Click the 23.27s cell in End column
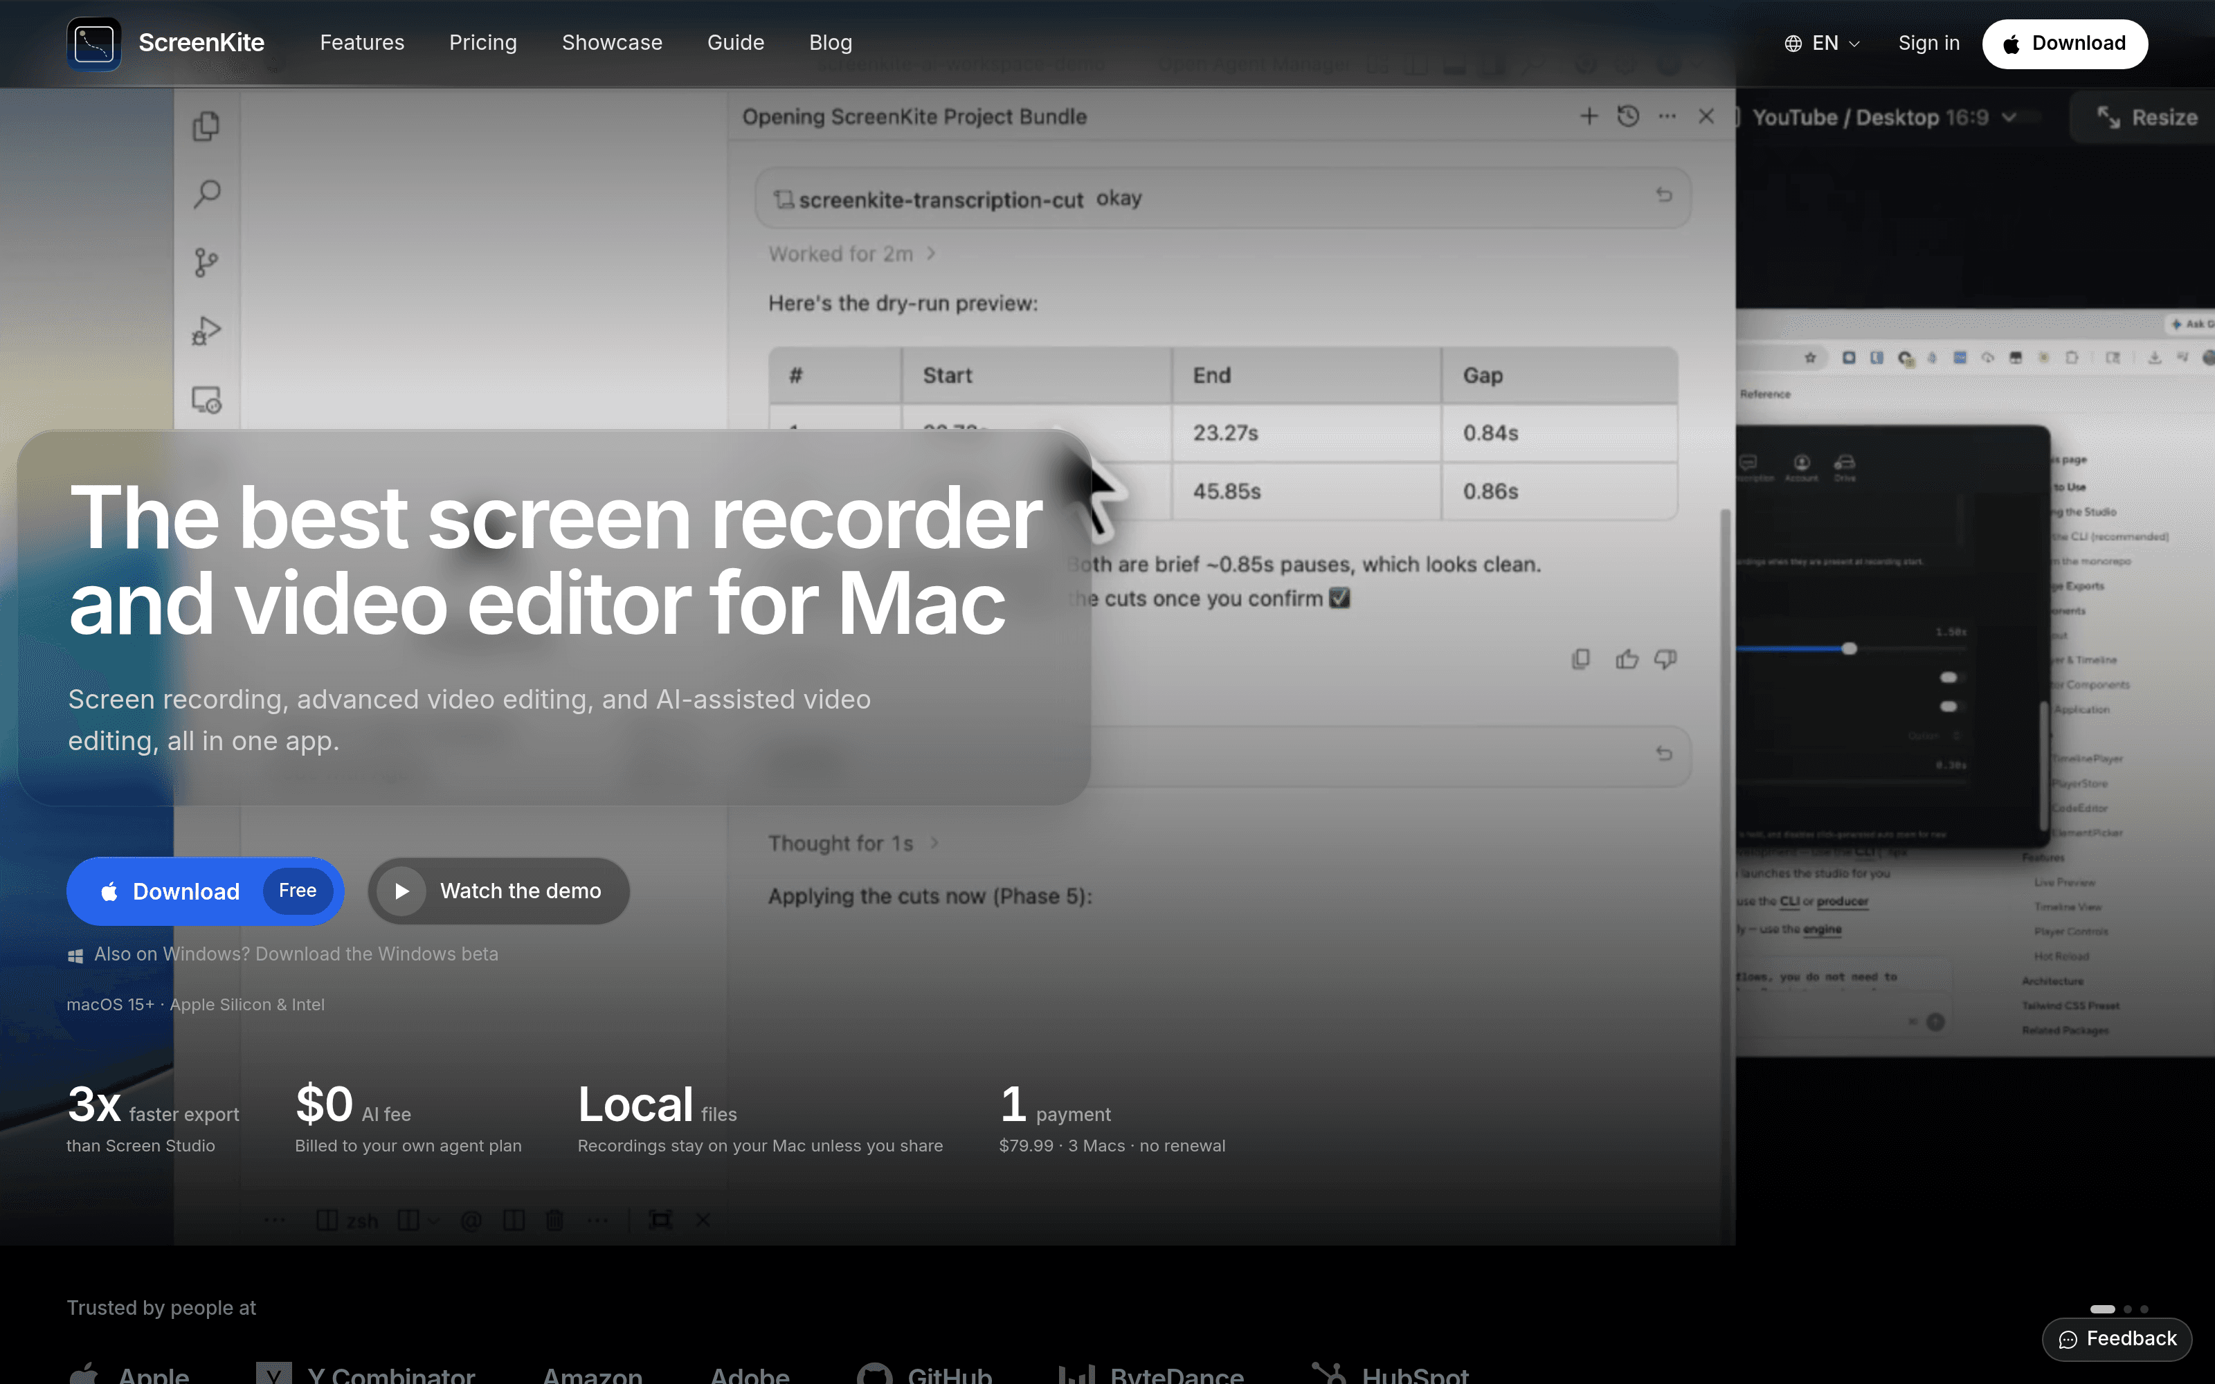Image resolution: width=2215 pixels, height=1384 pixels. pos(1306,433)
